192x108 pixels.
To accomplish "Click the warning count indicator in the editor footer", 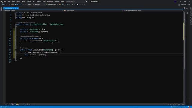I will [18, 104].
